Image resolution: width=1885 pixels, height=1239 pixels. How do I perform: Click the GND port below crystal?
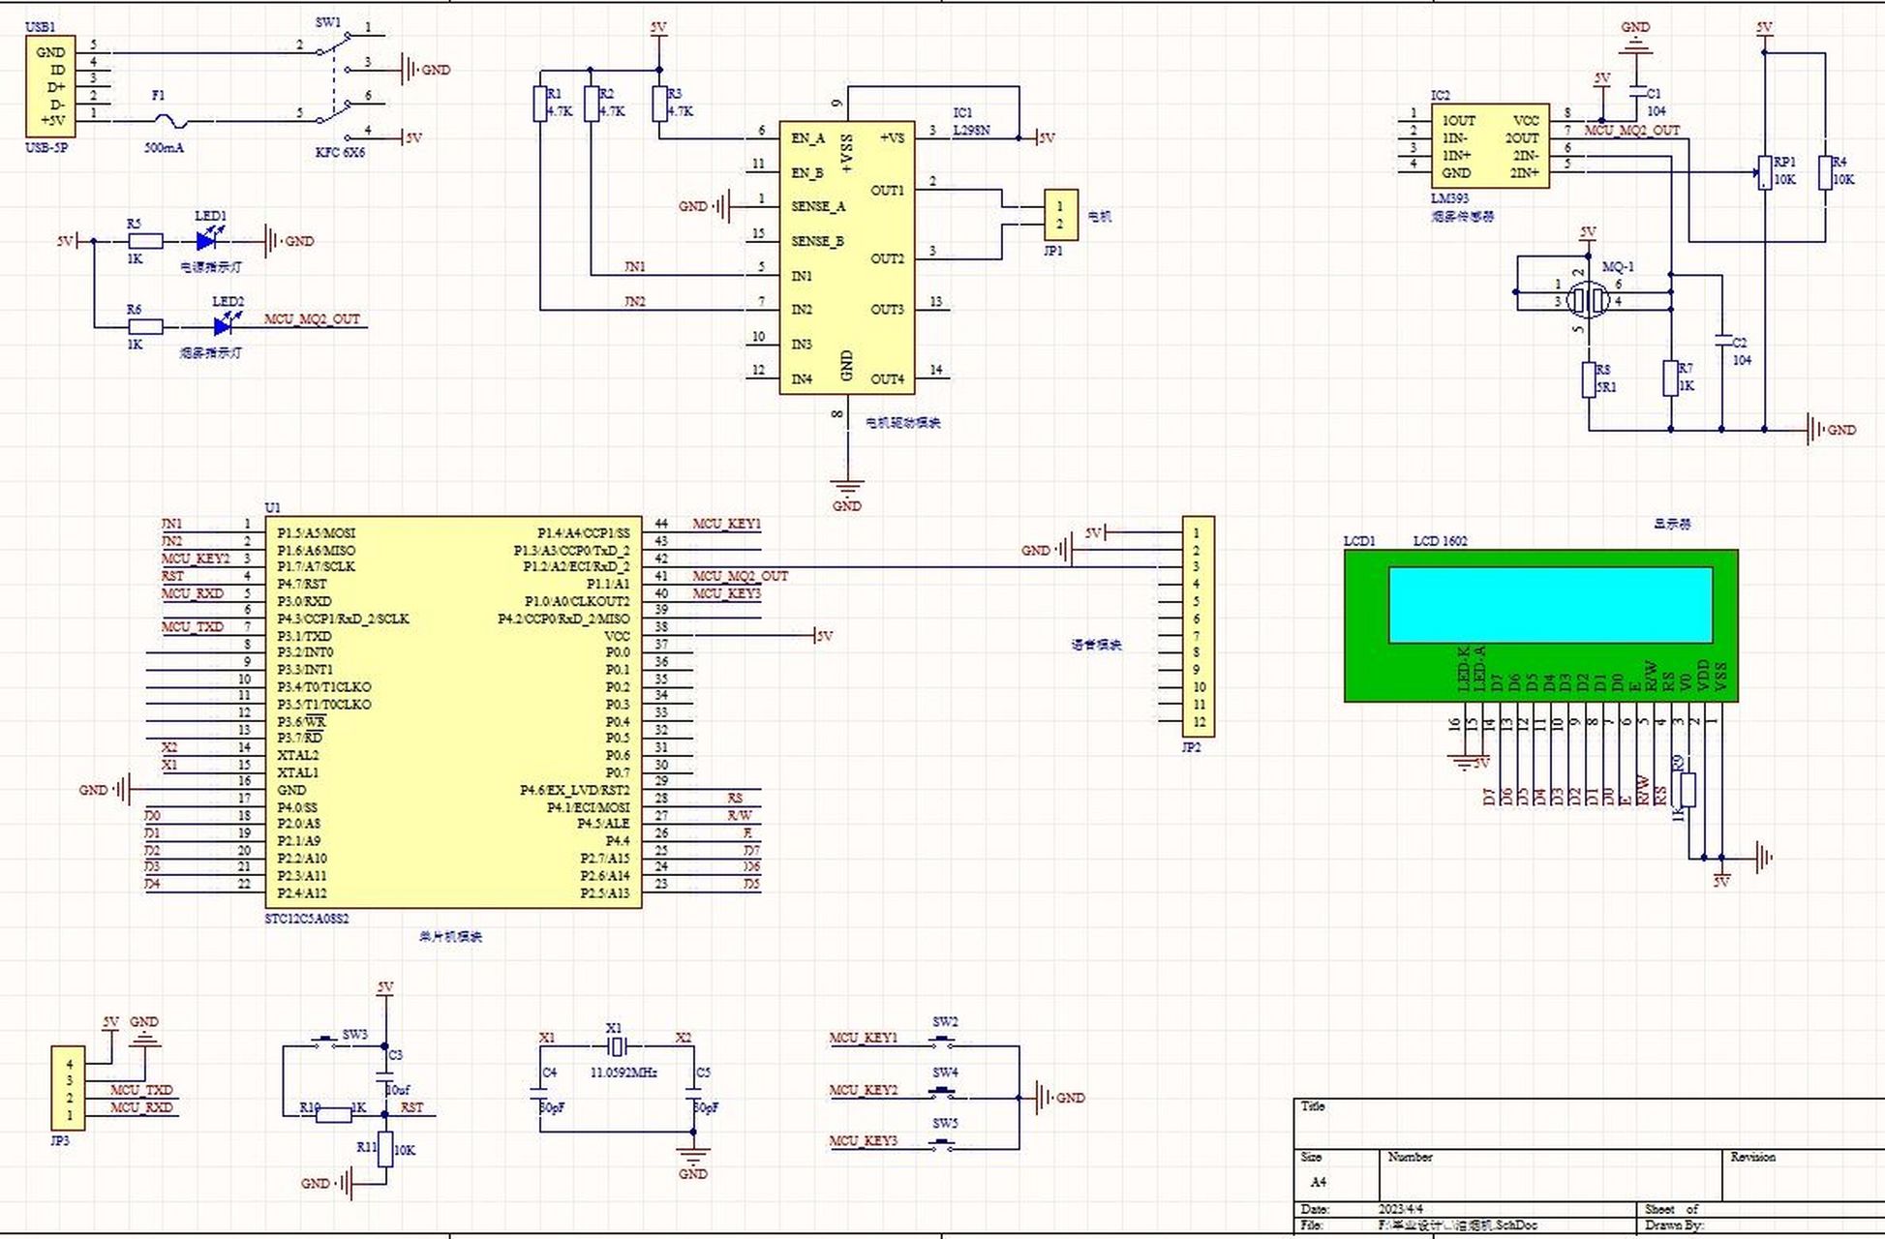[693, 1162]
